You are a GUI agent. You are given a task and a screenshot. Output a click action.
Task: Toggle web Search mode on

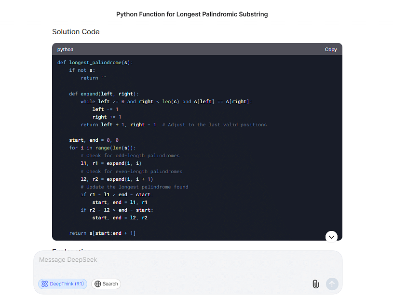106,284
